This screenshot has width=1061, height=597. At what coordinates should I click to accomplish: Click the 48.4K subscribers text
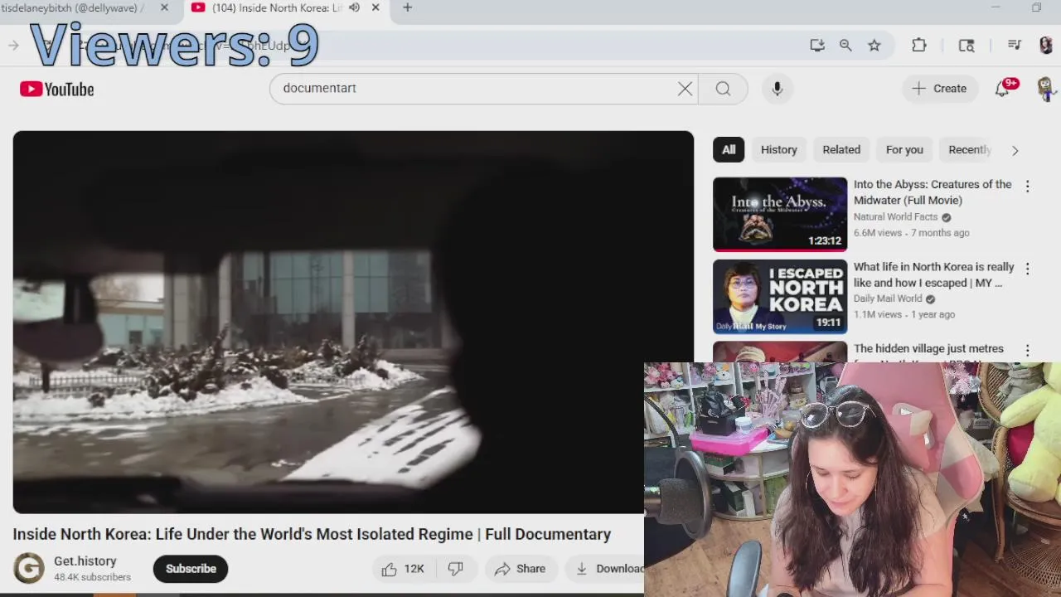[x=92, y=577]
